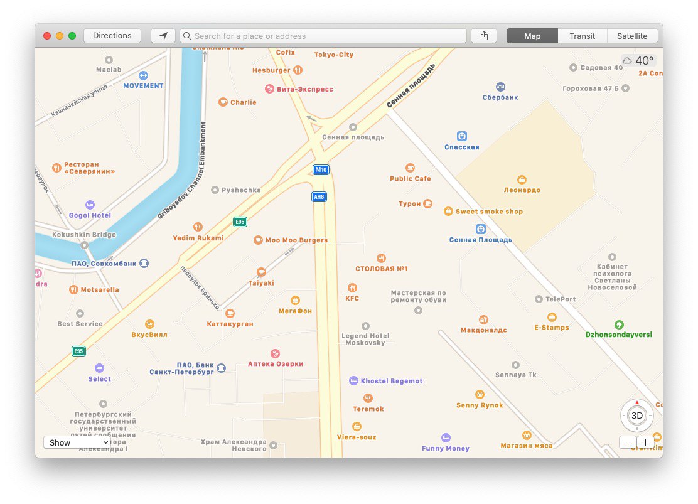
Task: Select the Viera-souz shop pin
Action: (357, 427)
